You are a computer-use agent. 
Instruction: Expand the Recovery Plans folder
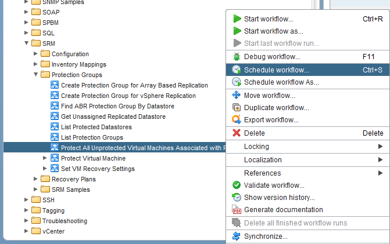(x=35, y=179)
